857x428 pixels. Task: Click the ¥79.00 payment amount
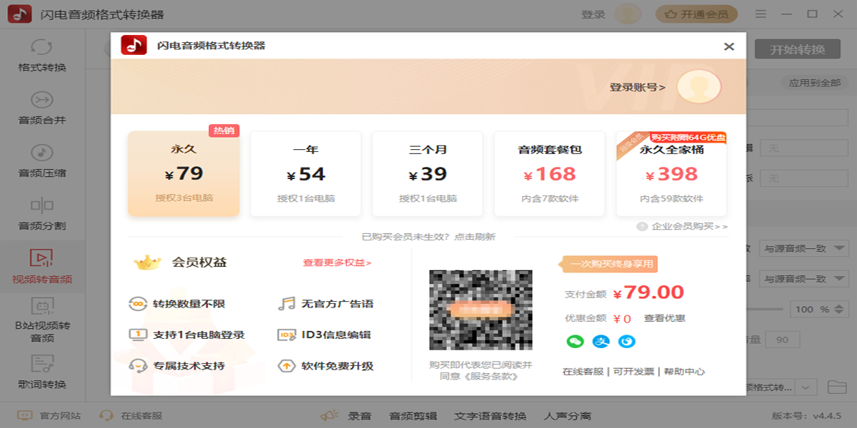click(x=648, y=292)
